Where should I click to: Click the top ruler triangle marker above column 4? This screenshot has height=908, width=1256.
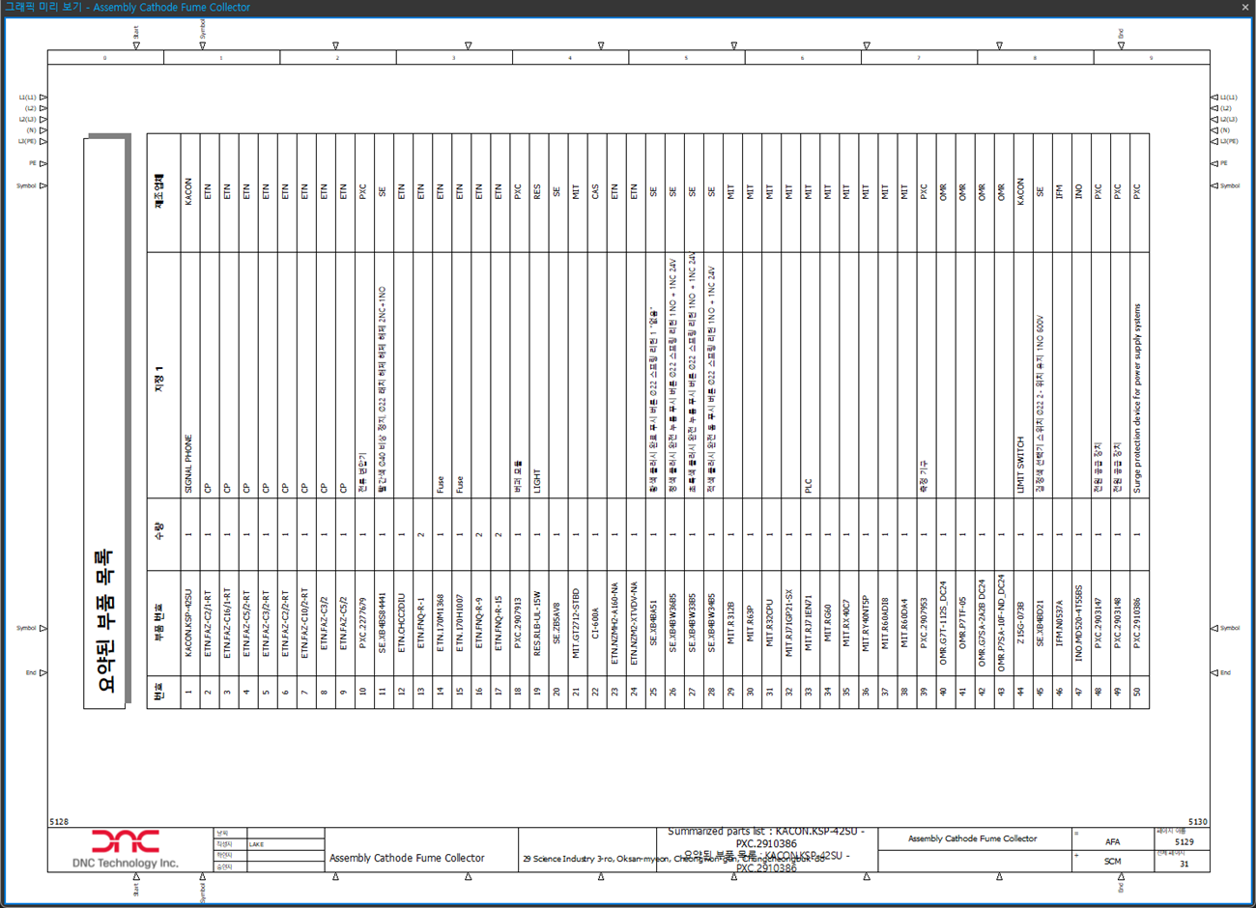tap(601, 45)
